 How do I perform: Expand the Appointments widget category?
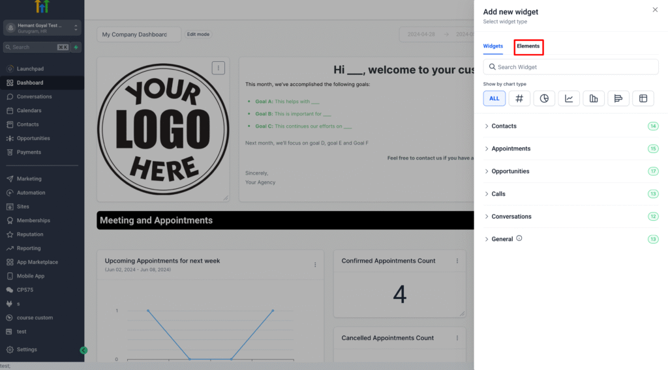pyautogui.click(x=510, y=149)
